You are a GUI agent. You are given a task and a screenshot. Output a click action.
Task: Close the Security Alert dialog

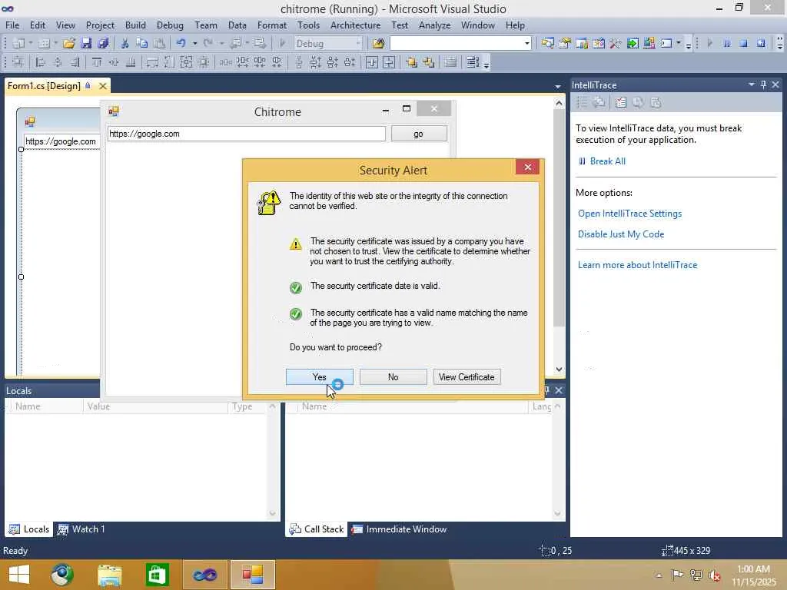click(x=527, y=167)
